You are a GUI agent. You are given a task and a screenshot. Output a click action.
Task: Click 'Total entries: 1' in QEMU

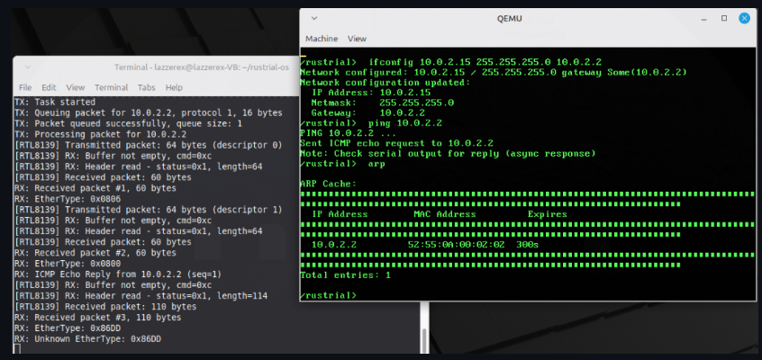(x=346, y=275)
